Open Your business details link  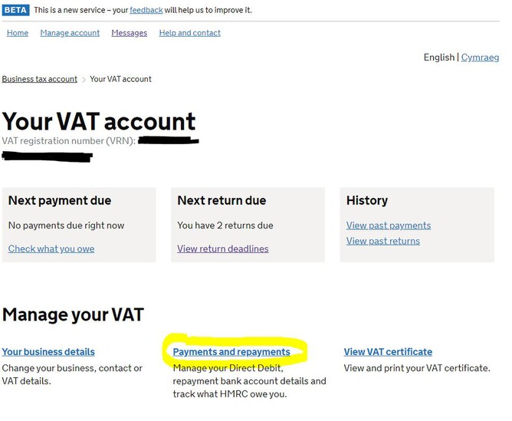click(x=48, y=352)
